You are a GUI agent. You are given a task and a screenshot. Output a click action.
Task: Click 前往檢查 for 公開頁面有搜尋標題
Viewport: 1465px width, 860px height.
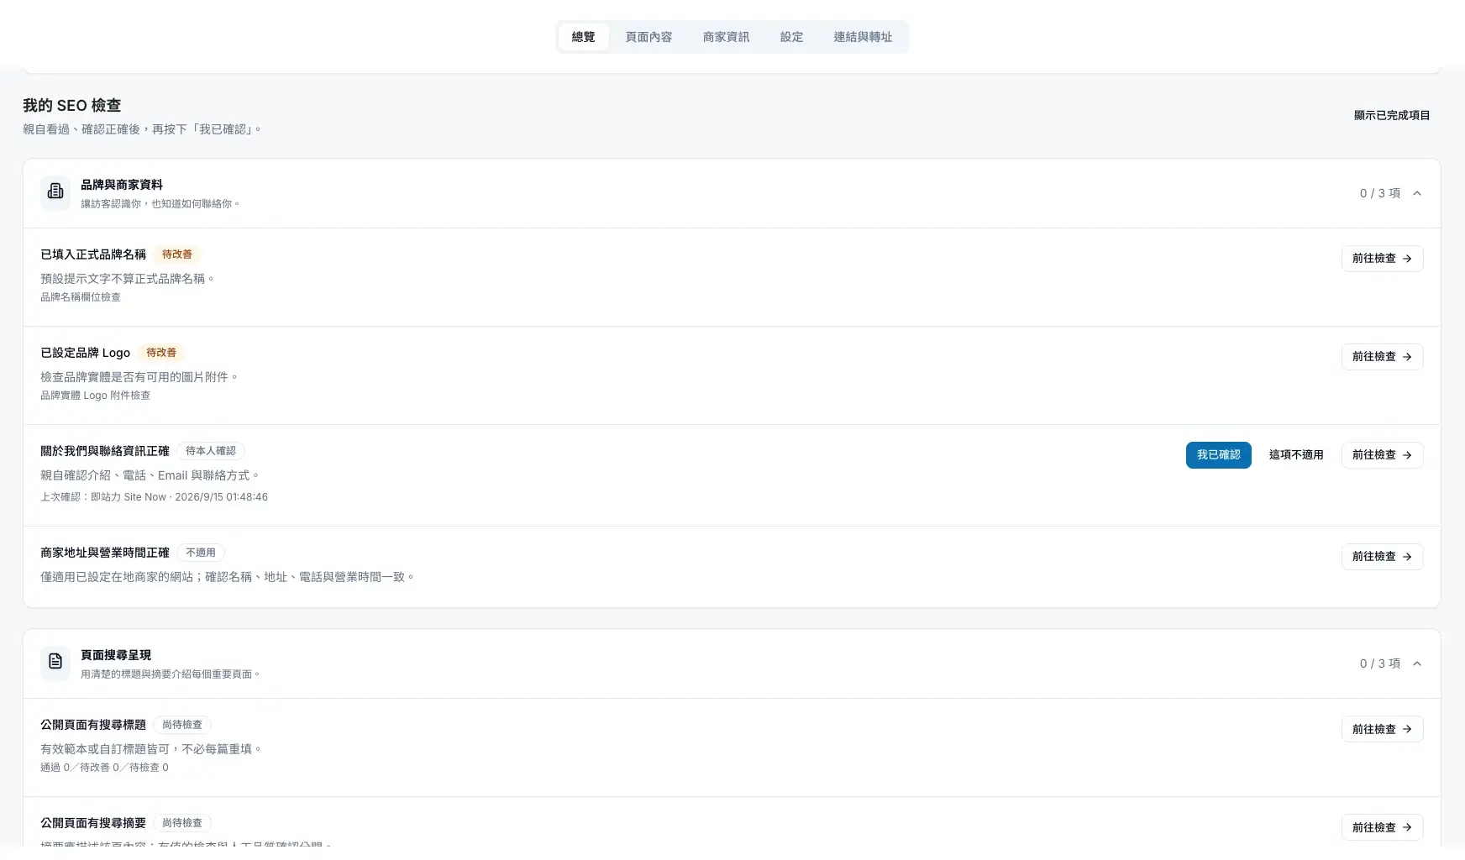(x=1382, y=729)
